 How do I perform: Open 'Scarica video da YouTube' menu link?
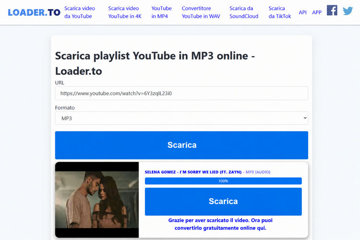pyautogui.click(x=79, y=12)
